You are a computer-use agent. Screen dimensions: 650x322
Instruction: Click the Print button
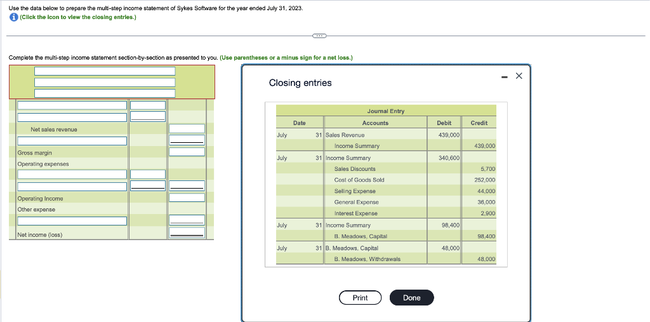(x=360, y=297)
